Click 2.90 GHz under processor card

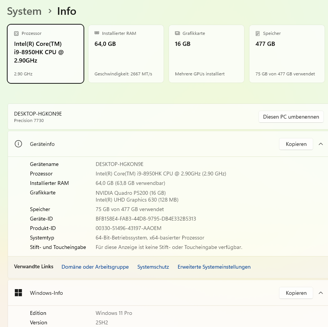[x=23, y=74]
